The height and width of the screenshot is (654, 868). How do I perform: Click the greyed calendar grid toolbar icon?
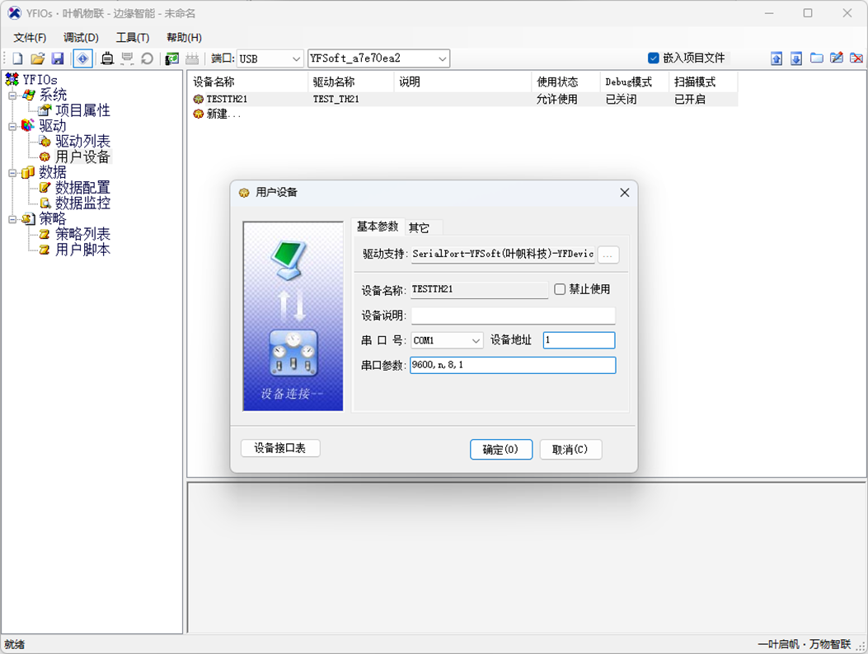click(x=192, y=58)
